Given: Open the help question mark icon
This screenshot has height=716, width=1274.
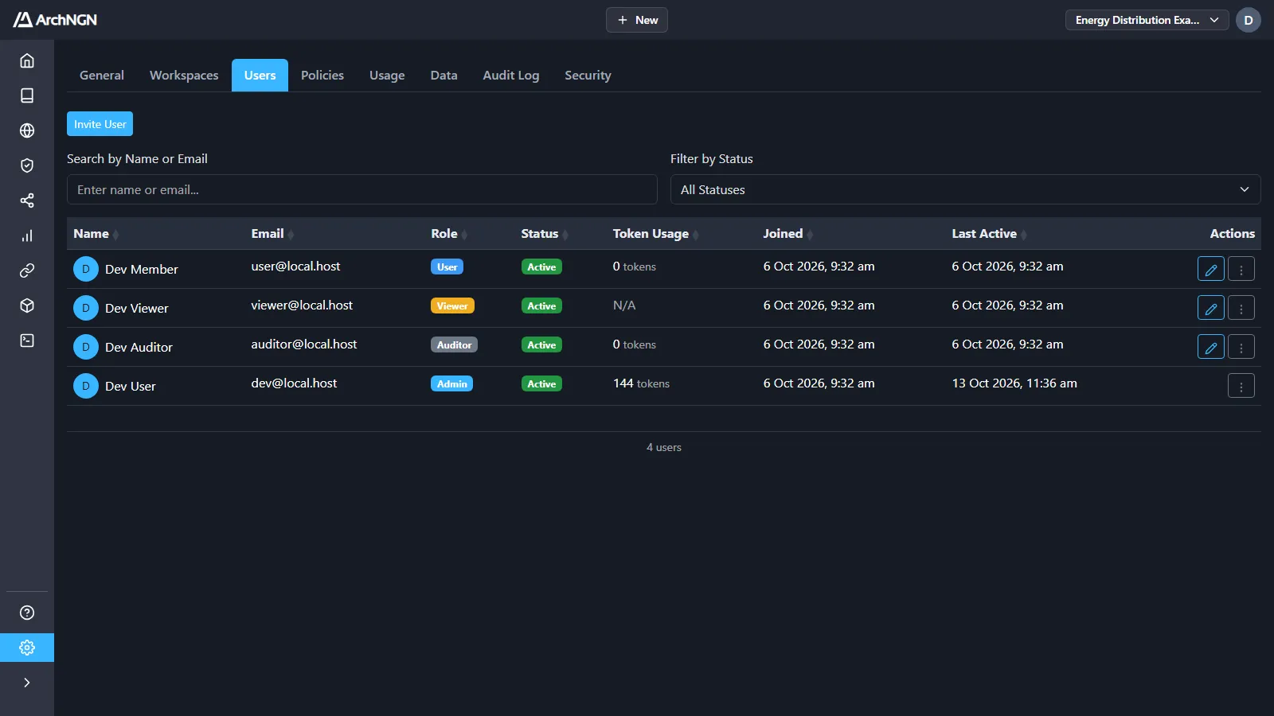Looking at the screenshot, I should [x=27, y=613].
